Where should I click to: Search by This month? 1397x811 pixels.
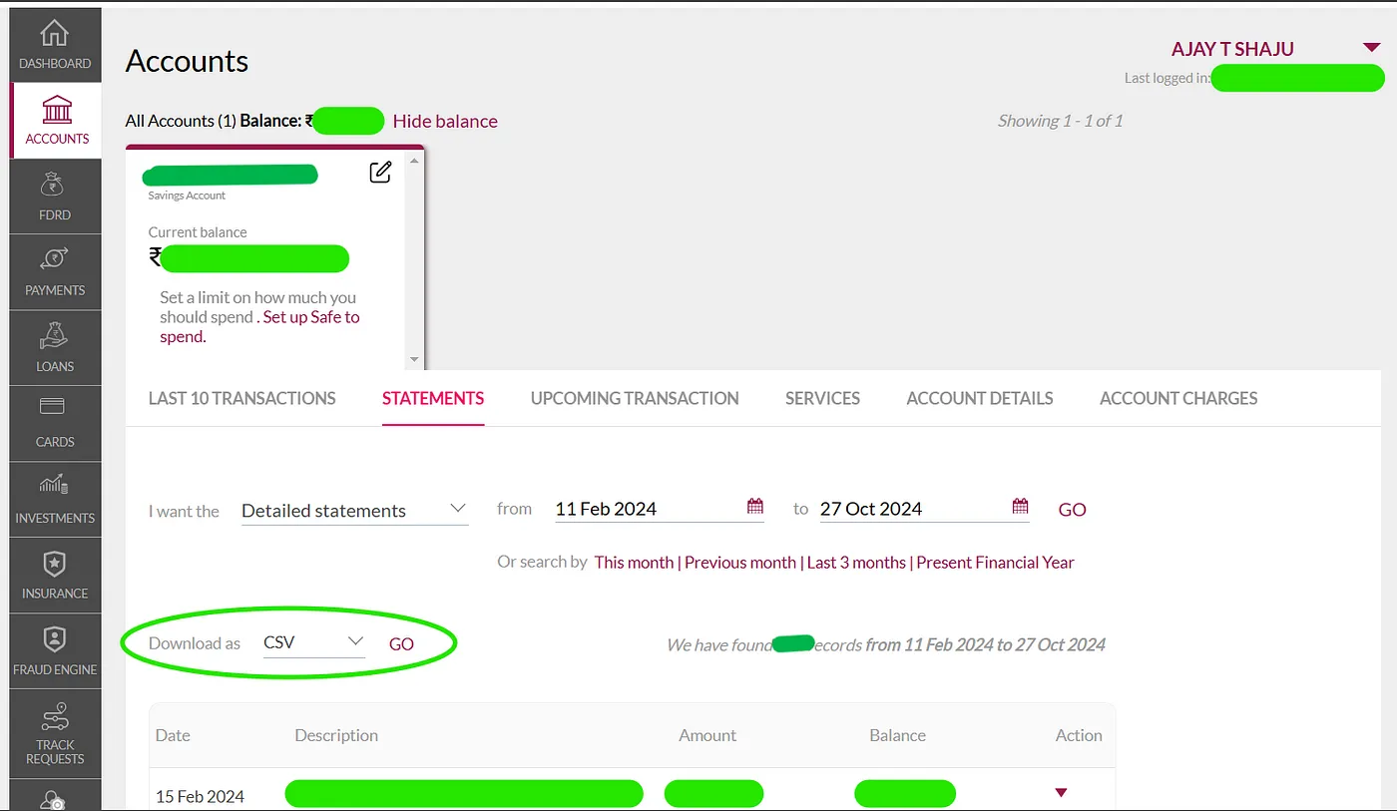point(634,563)
